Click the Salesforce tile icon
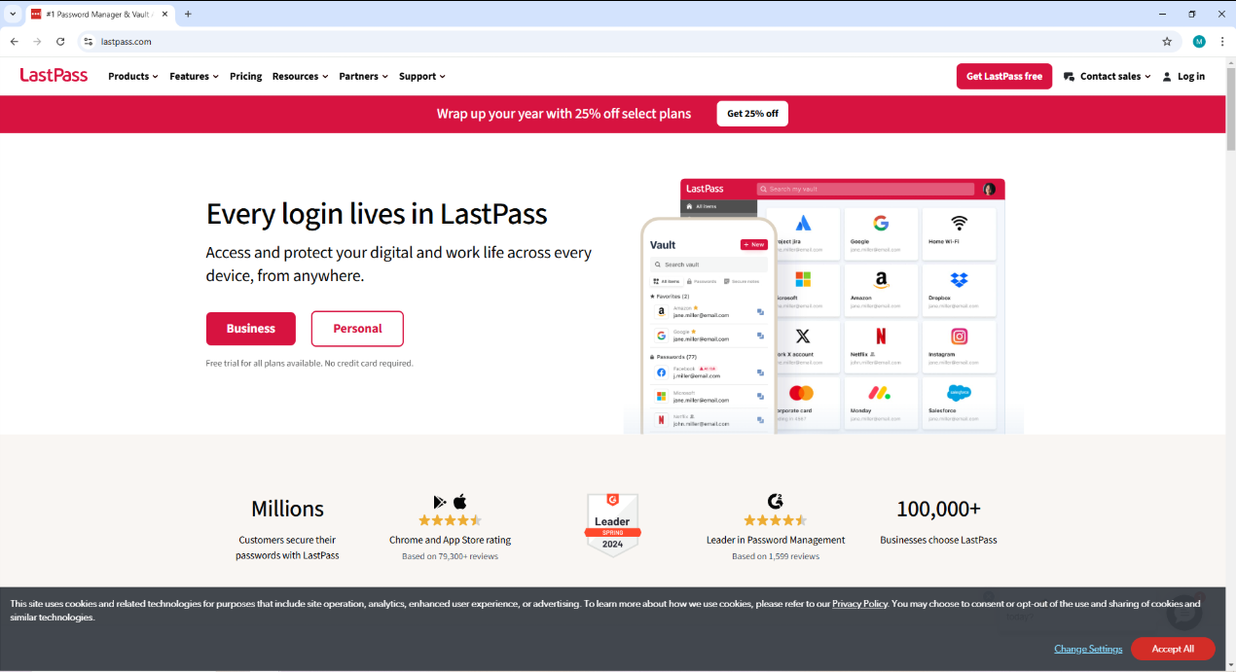Viewport: 1236px width, 672px height. [959, 393]
